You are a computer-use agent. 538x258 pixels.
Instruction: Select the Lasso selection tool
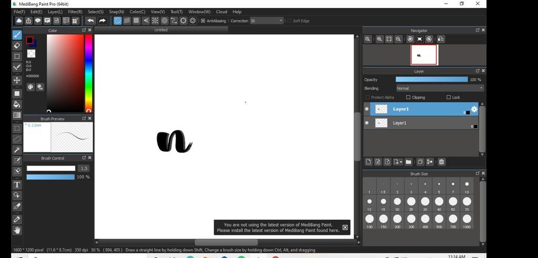tap(17, 139)
